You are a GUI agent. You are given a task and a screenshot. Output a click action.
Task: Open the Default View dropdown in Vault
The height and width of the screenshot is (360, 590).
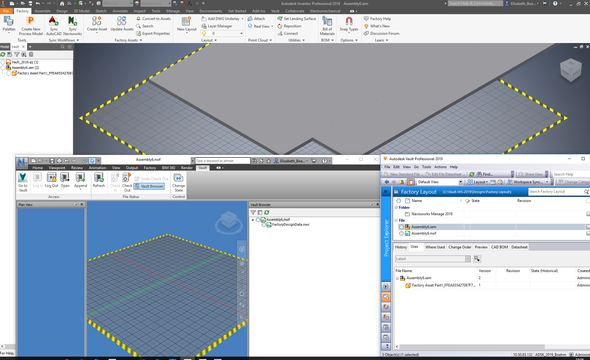pyautogui.click(x=460, y=182)
